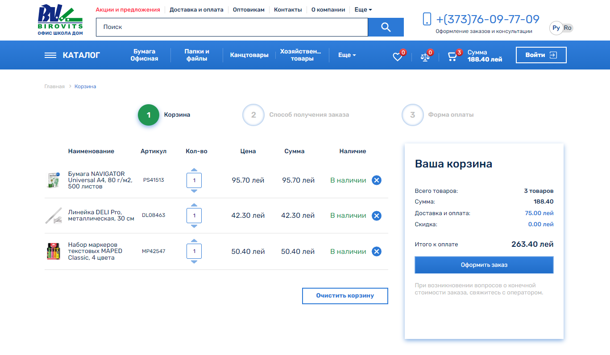
Task: Click article code MP42547
Action: [x=154, y=252]
